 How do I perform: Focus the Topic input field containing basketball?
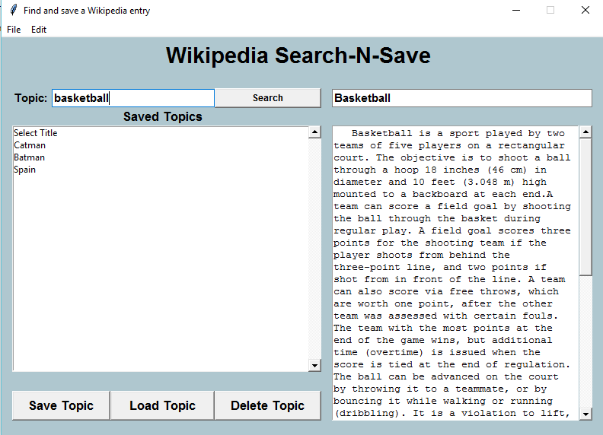pos(133,98)
